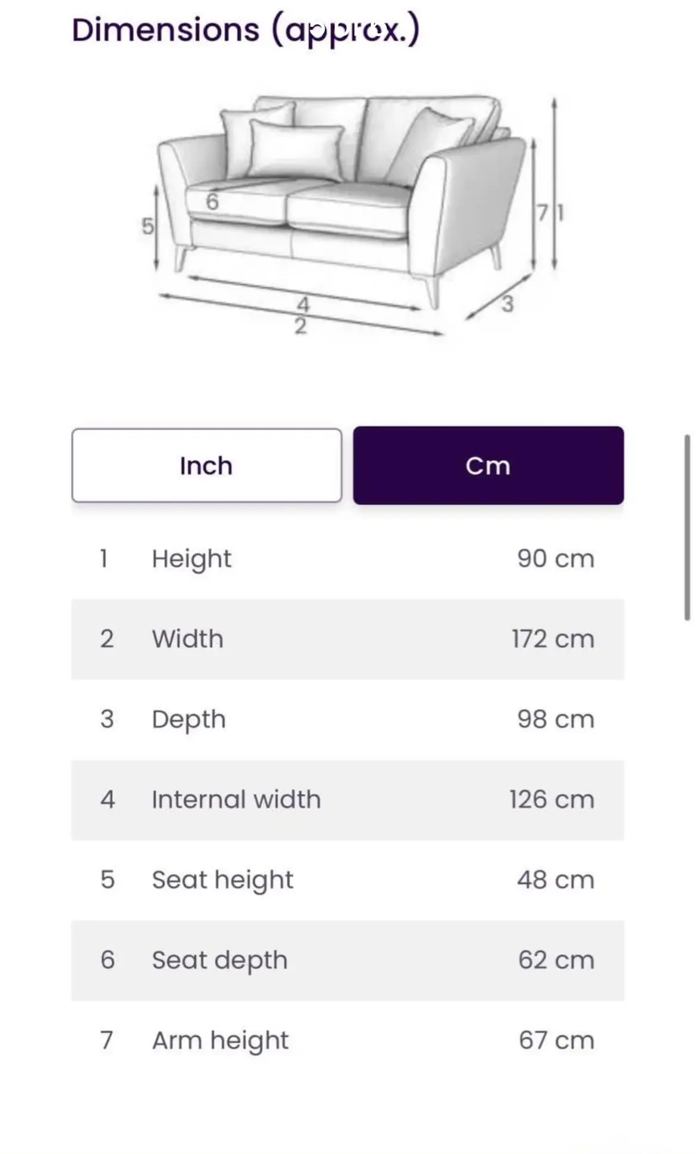This screenshot has width=696, height=1154.
Task: Select the Cm unit button
Action: coord(488,465)
